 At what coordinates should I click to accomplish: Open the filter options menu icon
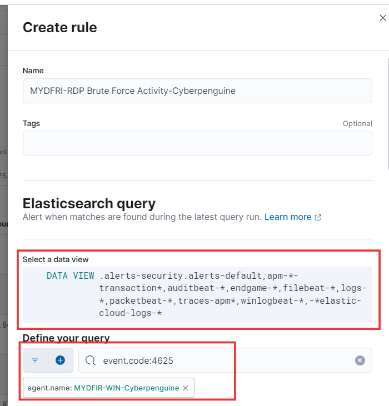tap(35, 360)
